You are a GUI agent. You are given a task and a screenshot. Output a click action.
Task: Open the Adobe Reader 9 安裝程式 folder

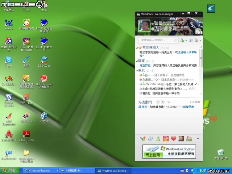coord(26,156)
